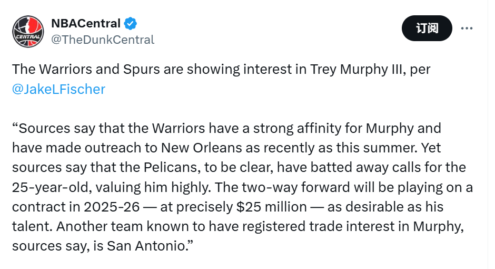Open the three-dot more options menu
The width and height of the screenshot is (495, 269).
coord(467,28)
